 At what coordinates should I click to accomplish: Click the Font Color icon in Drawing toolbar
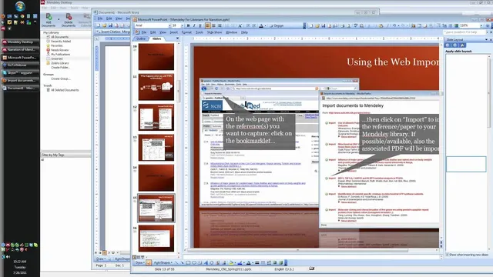248,263
